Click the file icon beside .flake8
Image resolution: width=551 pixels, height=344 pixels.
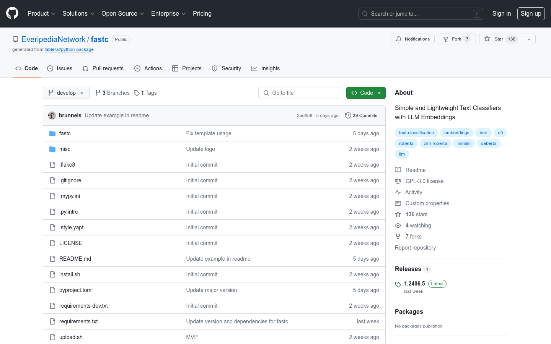click(x=52, y=165)
